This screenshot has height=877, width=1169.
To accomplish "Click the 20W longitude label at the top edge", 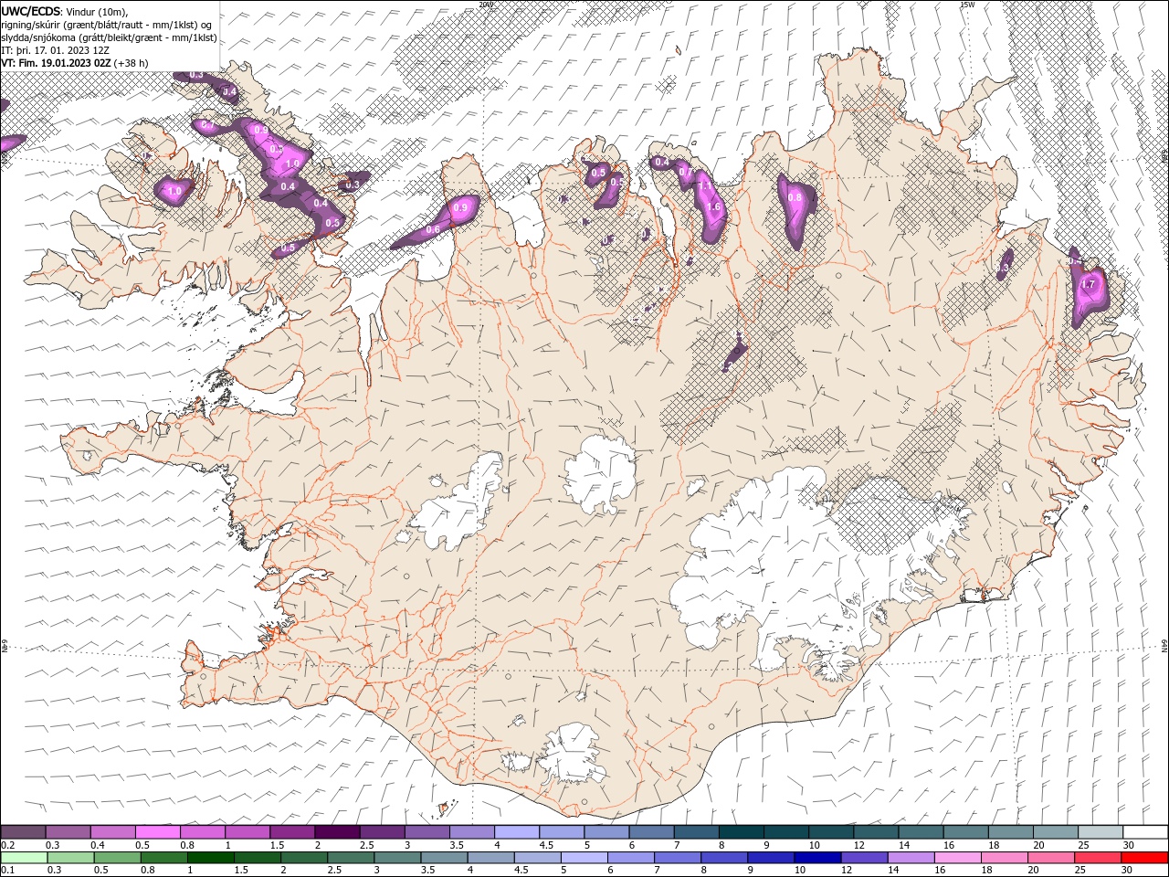I will (486, 5).
